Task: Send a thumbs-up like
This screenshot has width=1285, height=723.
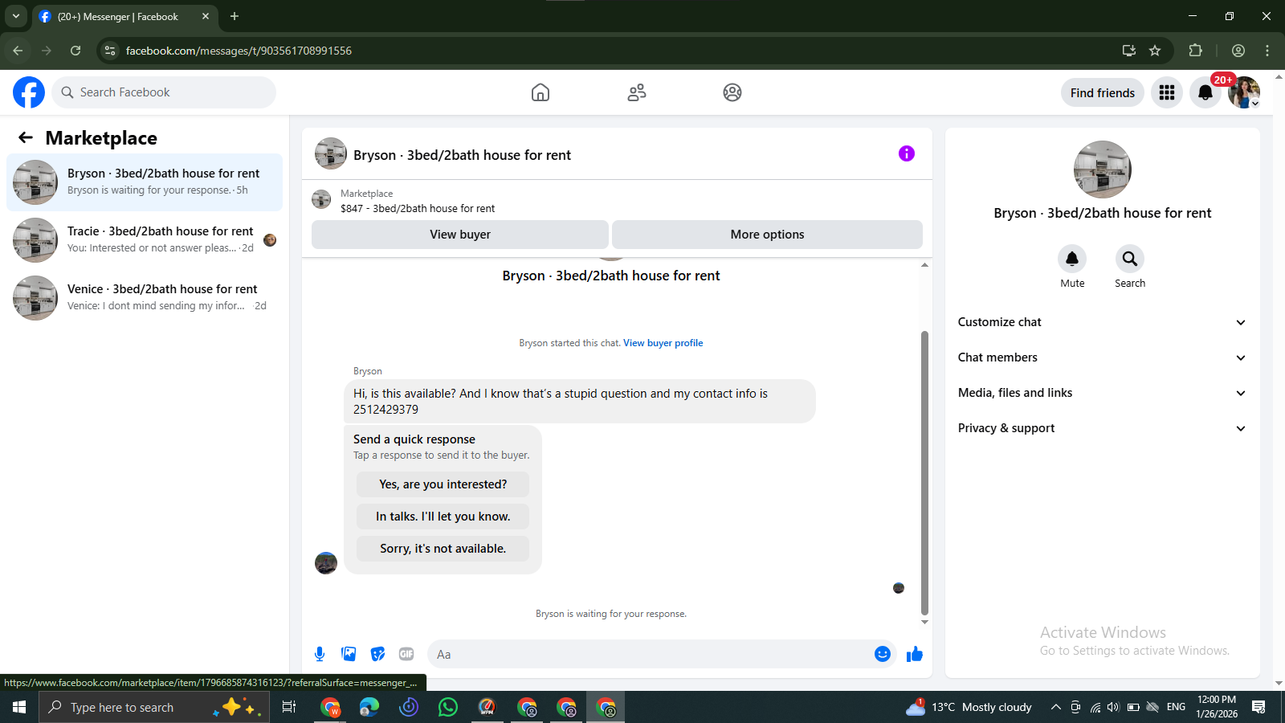Action: tap(915, 654)
